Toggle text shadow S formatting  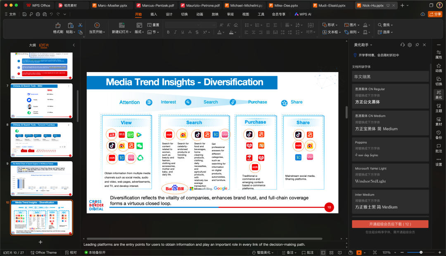197,32
